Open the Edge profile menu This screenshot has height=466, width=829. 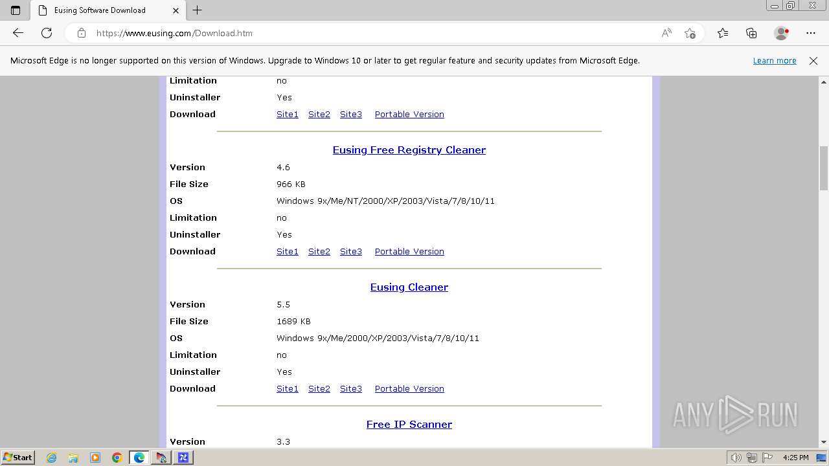click(x=782, y=33)
